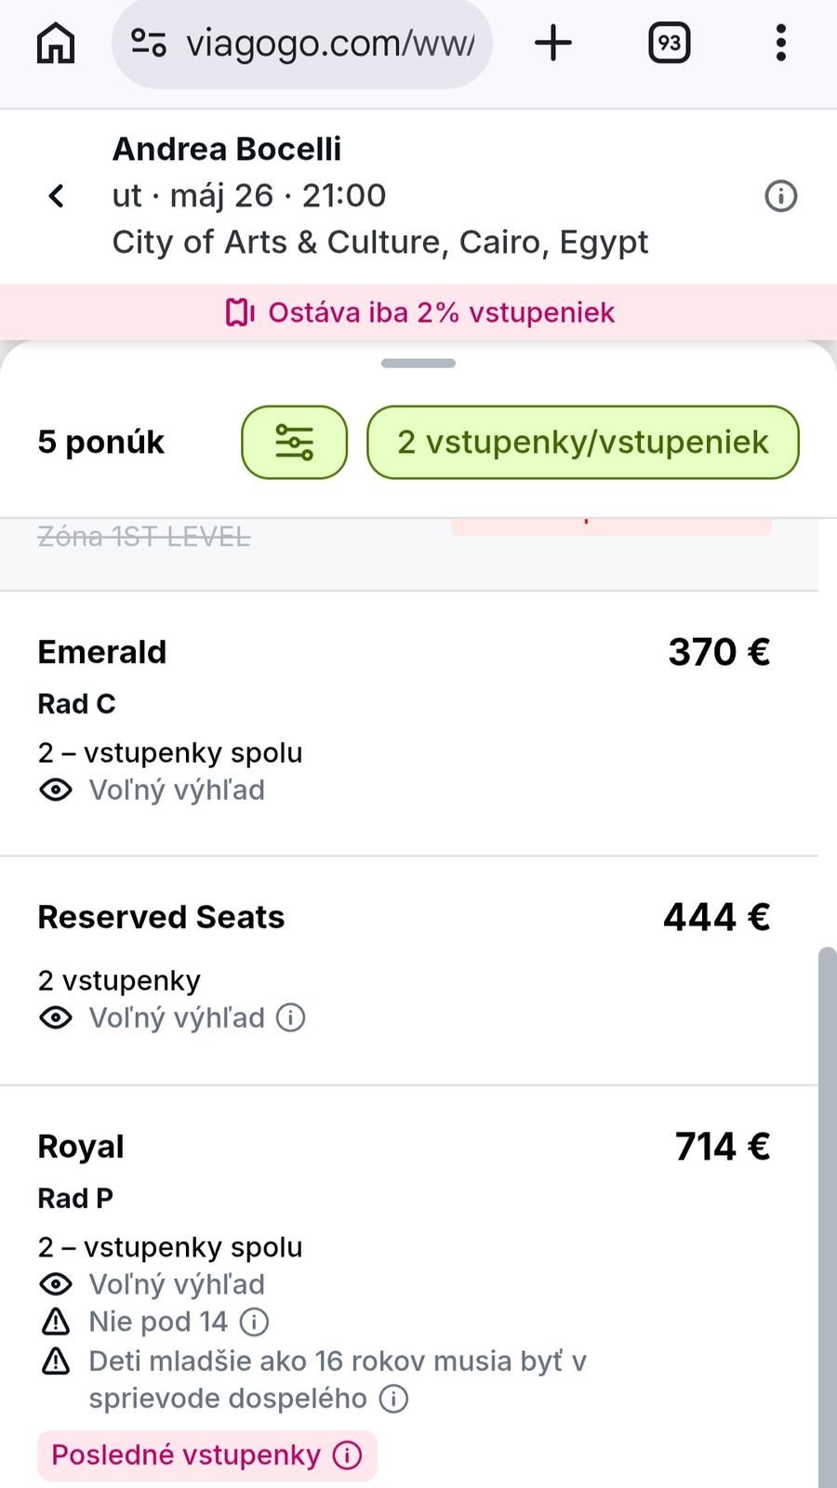Screen dimensions: 837x1488
Task: Open the browser three-dot menu
Action: tap(780, 43)
